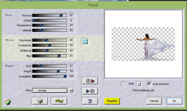Click the Undulation slider track
Image resolution: width=187 pixels, height=111 pixels.
pos(49,76)
